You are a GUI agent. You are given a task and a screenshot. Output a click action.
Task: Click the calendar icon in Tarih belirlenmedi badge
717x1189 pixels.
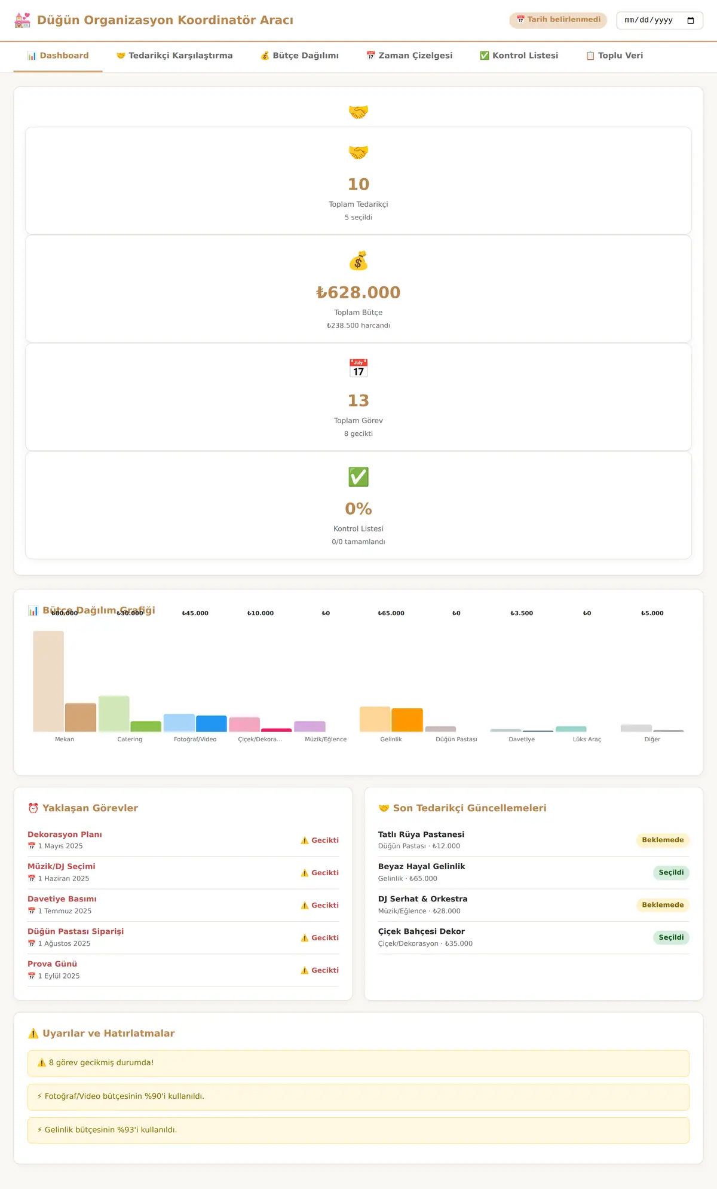pos(520,20)
